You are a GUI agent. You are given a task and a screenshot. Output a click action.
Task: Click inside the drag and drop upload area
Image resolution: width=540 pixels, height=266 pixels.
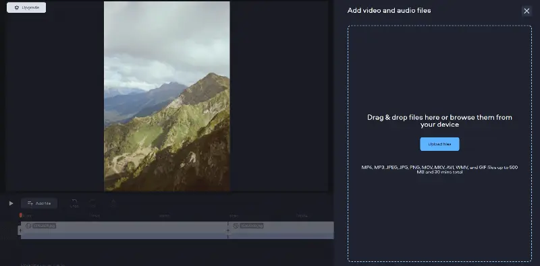pos(439,143)
